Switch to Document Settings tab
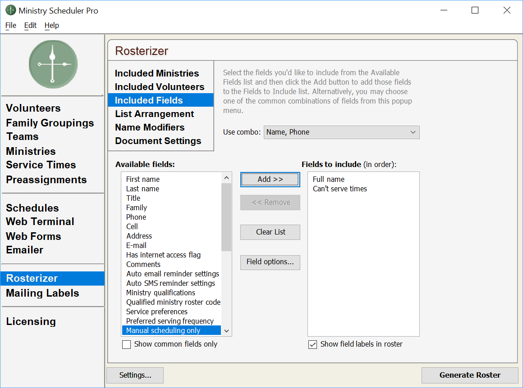 158,141
